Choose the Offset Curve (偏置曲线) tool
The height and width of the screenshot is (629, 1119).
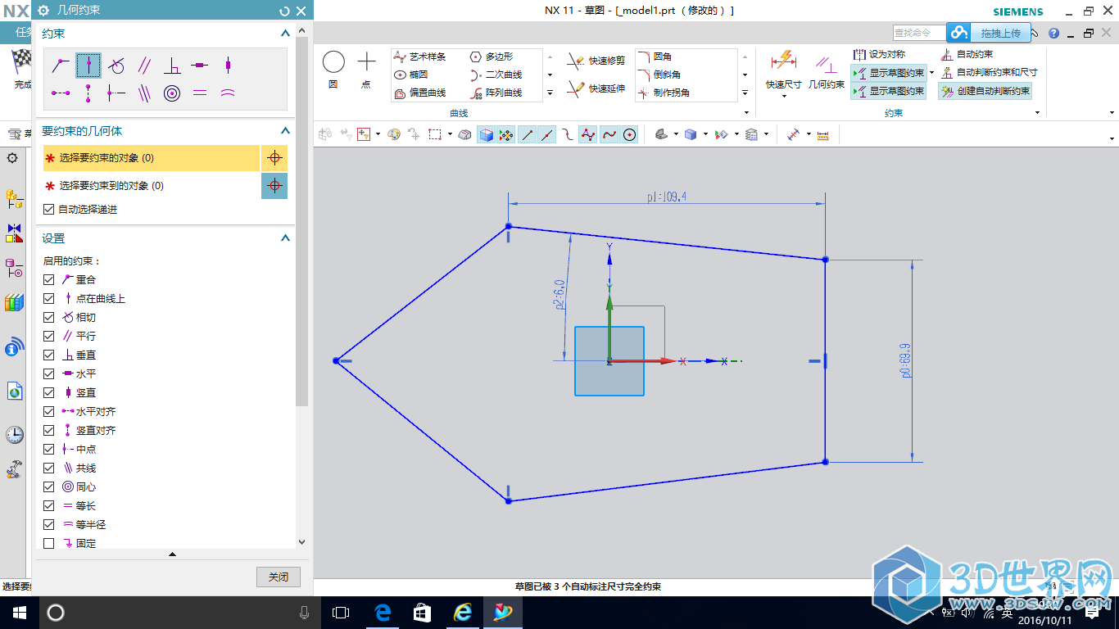tap(420, 93)
